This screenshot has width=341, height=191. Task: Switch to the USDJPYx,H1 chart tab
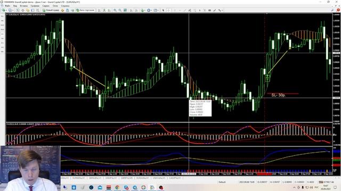111,178
